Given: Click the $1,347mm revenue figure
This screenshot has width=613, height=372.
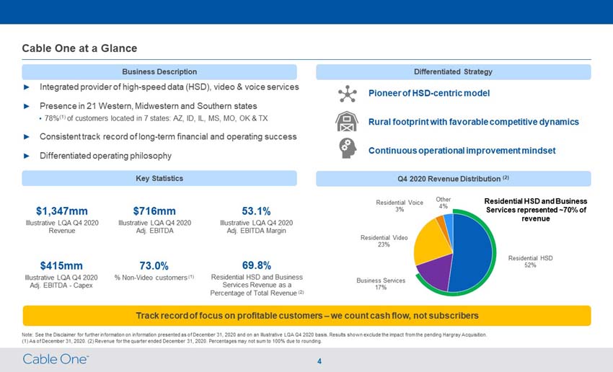Looking at the screenshot, I should tap(62, 211).
